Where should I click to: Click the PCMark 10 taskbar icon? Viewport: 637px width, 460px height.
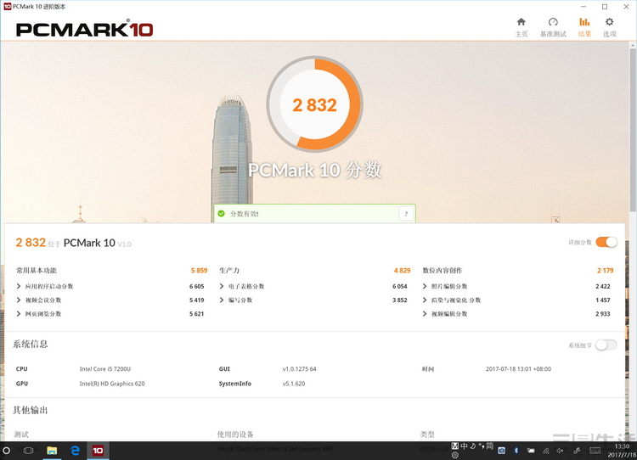click(98, 451)
